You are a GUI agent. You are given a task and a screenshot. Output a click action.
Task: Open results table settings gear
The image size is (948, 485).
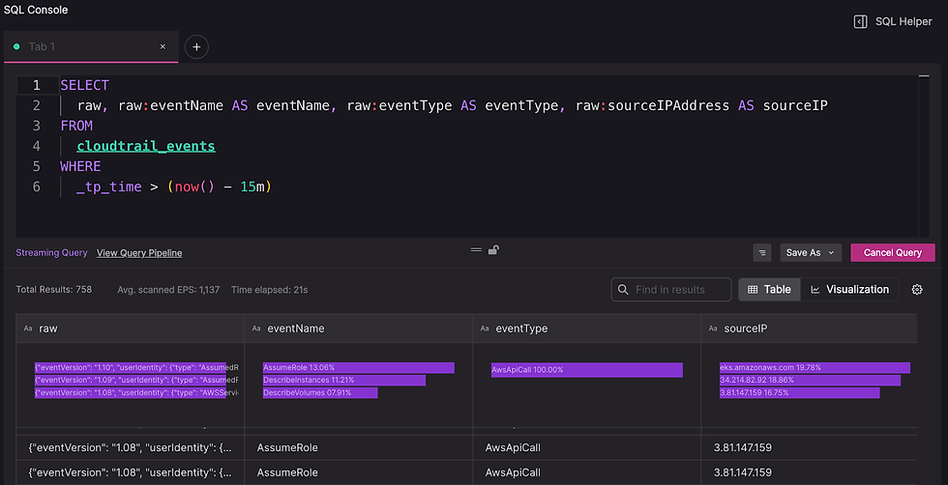point(917,290)
